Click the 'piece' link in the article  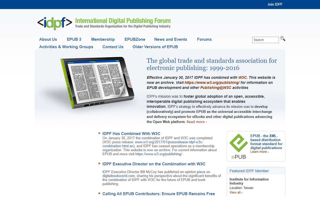pyautogui.click(x=201, y=172)
